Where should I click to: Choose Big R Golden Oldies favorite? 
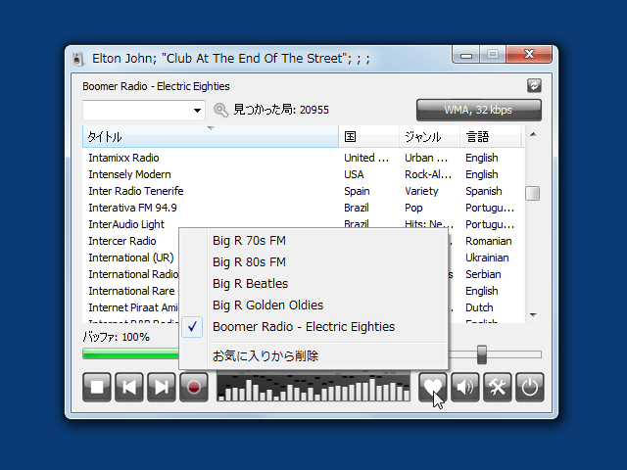pos(313,305)
